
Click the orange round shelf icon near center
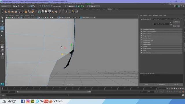pyautogui.click(x=26, y=12)
